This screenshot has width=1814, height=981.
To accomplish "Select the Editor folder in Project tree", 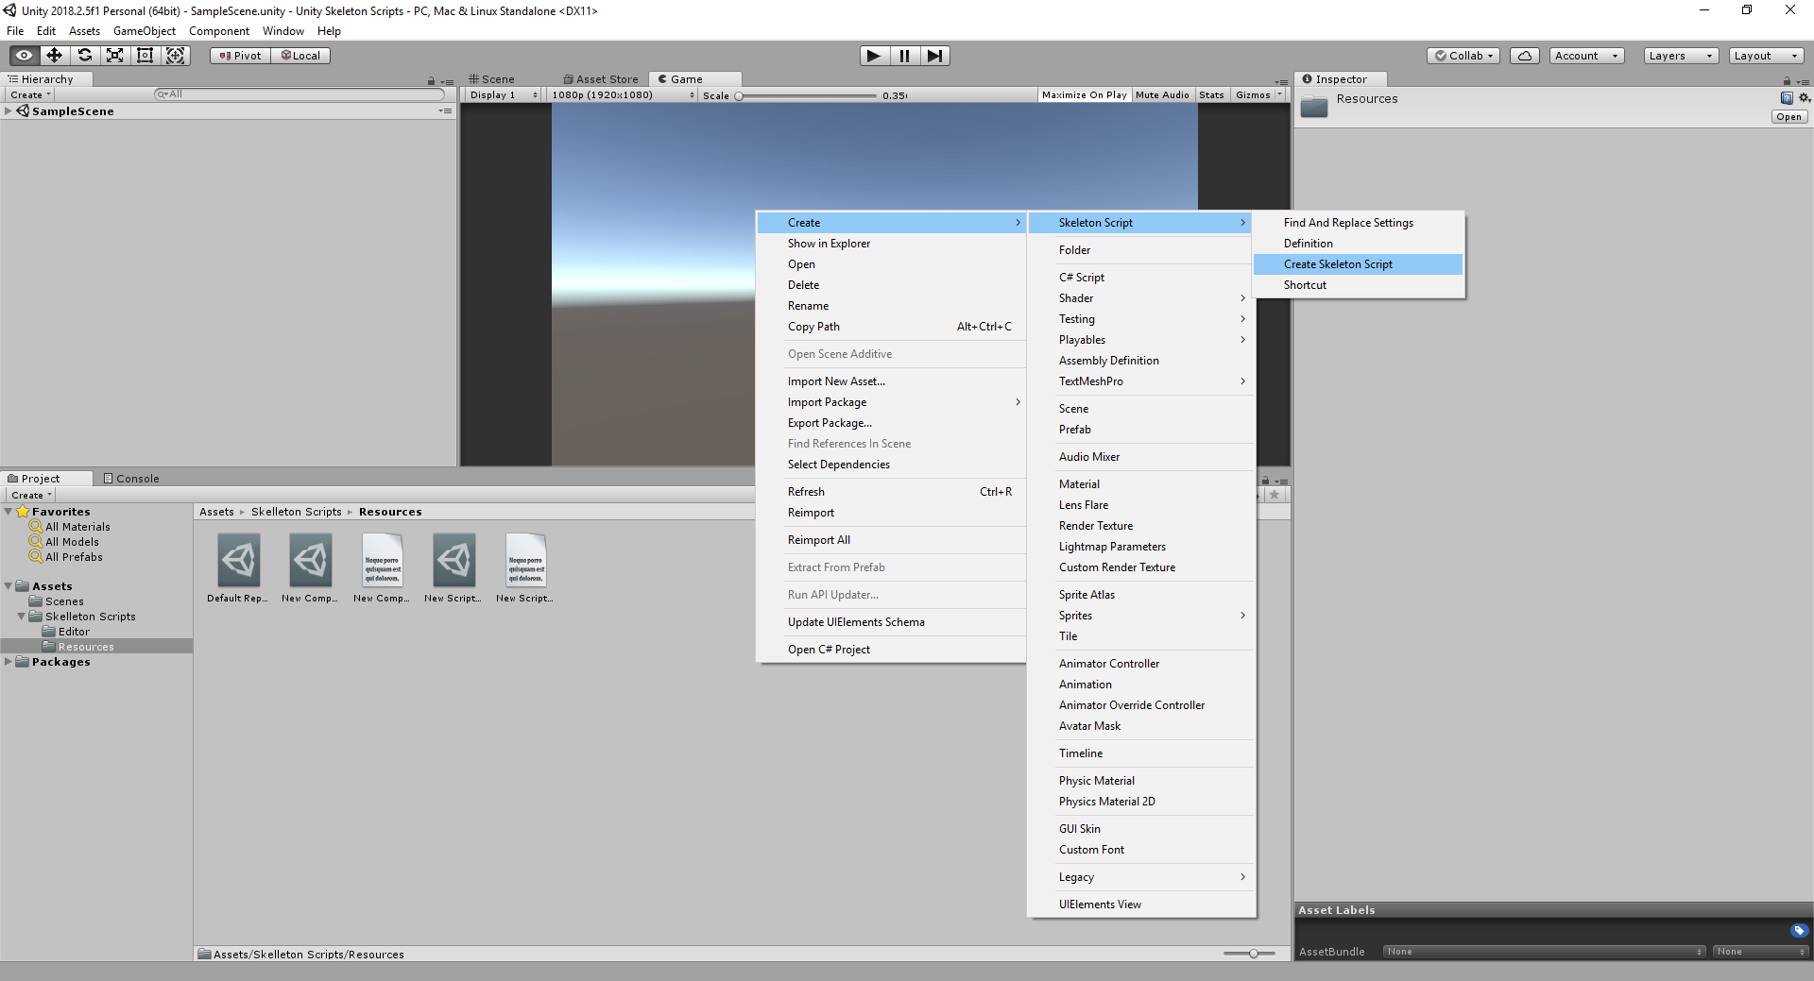I will (74, 632).
